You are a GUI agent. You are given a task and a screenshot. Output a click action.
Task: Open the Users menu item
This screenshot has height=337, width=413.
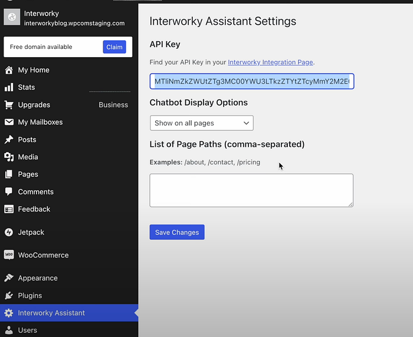[x=27, y=330]
